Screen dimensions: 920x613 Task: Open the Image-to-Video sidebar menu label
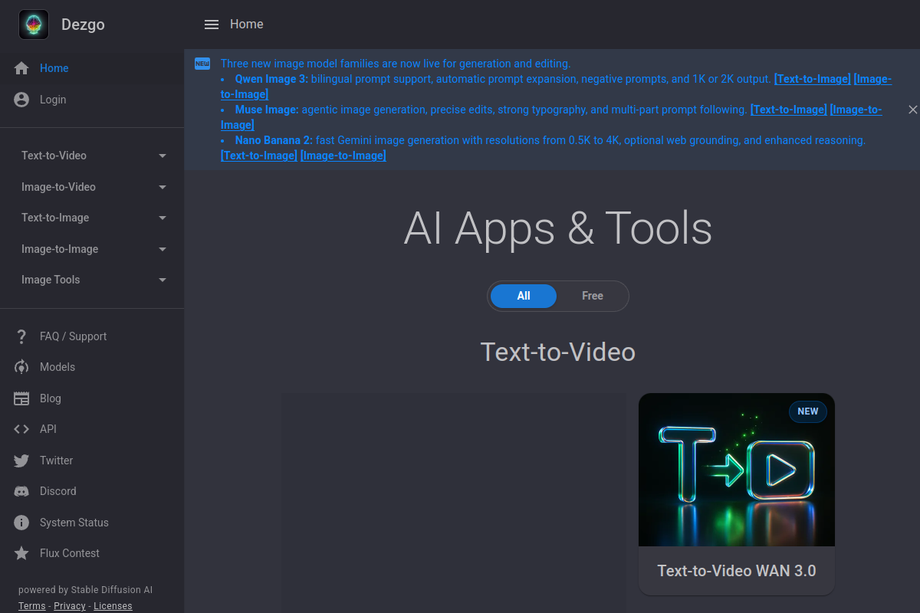coord(58,187)
